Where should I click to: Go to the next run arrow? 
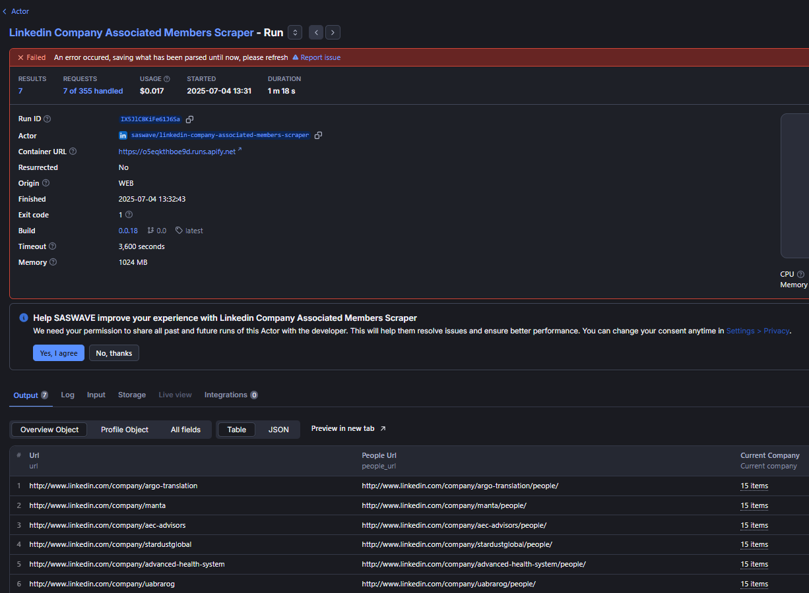click(333, 32)
